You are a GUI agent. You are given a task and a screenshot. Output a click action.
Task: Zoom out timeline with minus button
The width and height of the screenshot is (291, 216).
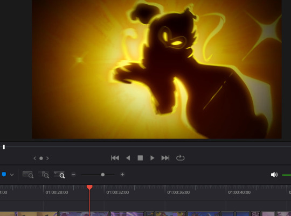(73, 174)
